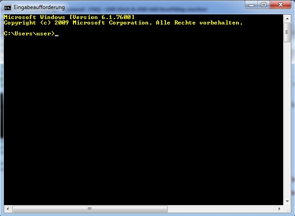
Task: Maximize the Eingabeaufforderung window
Action: click(x=264, y=5)
